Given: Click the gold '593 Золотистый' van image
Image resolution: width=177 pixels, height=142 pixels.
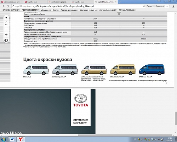Looking at the screenshot, I should 123,70.
